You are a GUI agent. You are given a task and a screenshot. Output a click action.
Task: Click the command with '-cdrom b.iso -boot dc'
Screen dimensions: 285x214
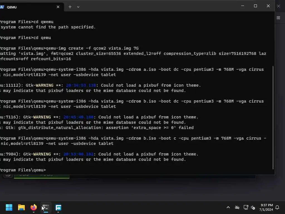pos(132,101)
